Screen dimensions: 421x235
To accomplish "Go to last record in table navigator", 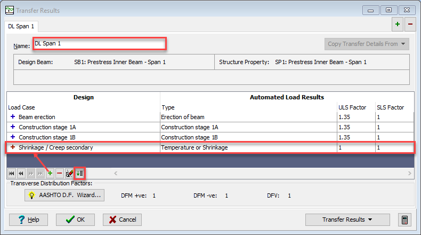I will coord(41,174).
